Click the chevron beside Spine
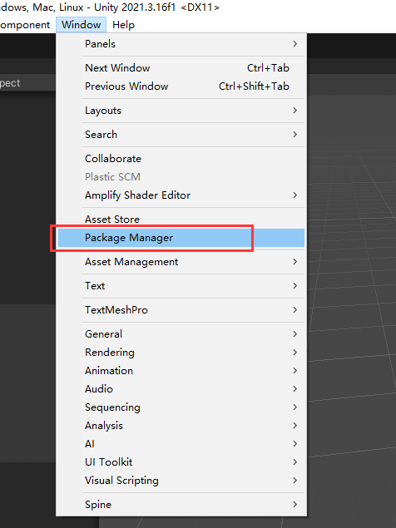The width and height of the screenshot is (396, 528). point(295,505)
